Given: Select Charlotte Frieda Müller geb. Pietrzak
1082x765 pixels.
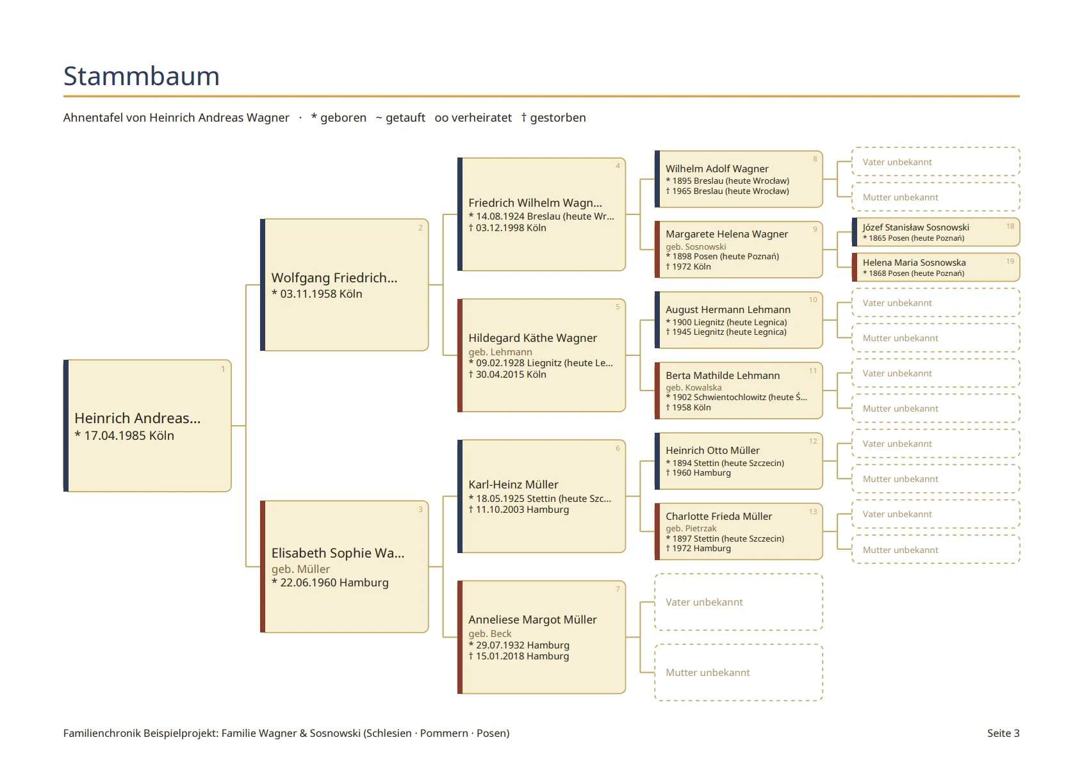Looking at the screenshot, I should point(739,531).
